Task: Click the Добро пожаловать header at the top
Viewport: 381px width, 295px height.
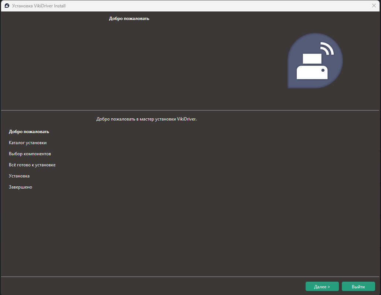Action: [x=129, y=18]
